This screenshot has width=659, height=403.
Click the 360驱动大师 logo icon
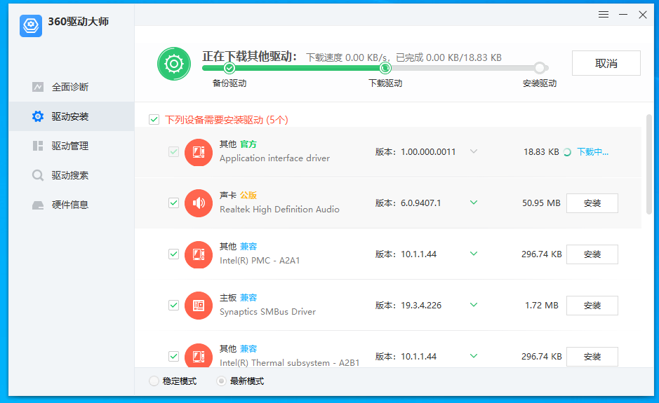click(31, 26)
